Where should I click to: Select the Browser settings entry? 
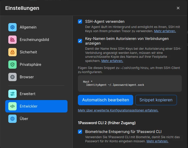pos(36,77)
